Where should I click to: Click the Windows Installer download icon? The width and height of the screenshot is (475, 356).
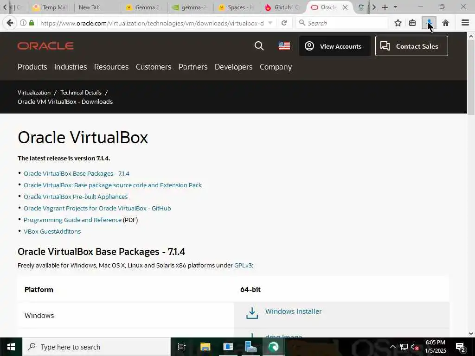click(x=252, y=313)
